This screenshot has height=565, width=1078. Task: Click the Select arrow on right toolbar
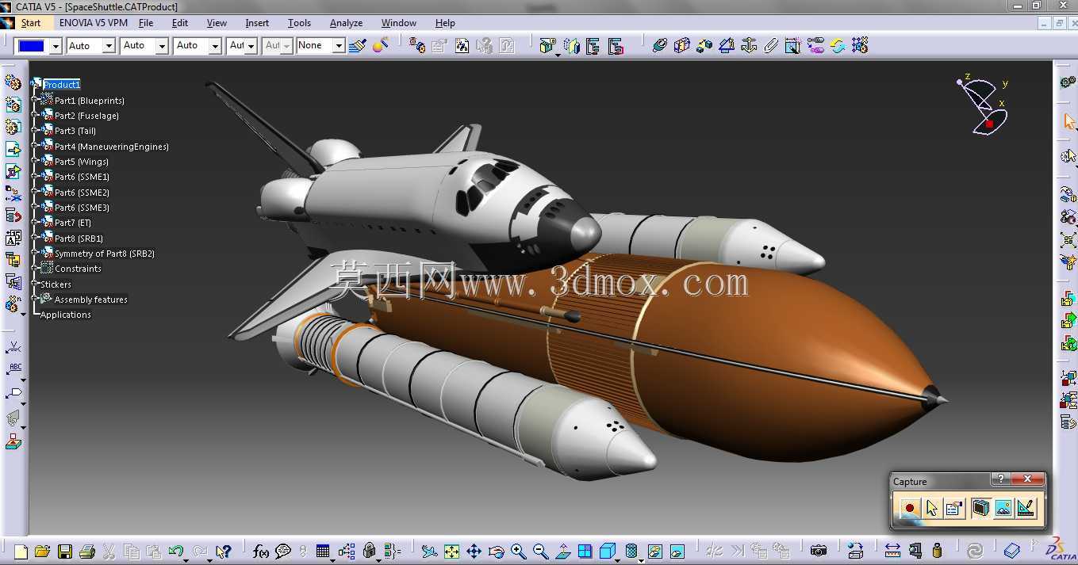[x=1068, y=122]
